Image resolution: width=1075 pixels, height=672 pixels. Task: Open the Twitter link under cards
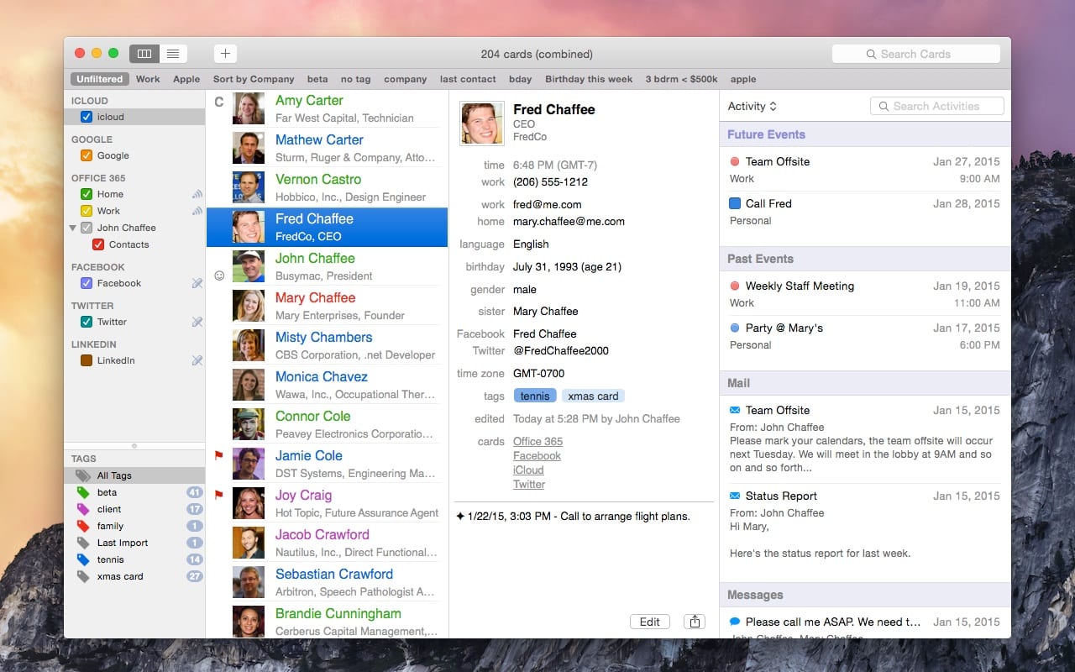(529, 484)
